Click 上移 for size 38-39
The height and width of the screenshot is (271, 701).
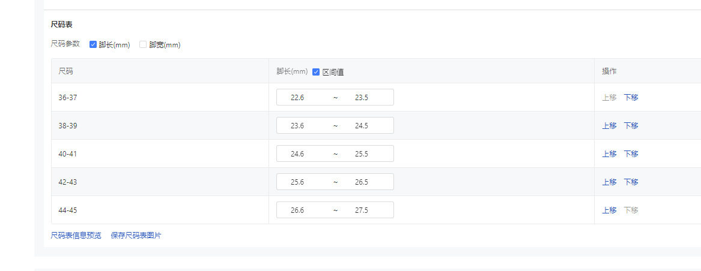(x=609, y=125)
